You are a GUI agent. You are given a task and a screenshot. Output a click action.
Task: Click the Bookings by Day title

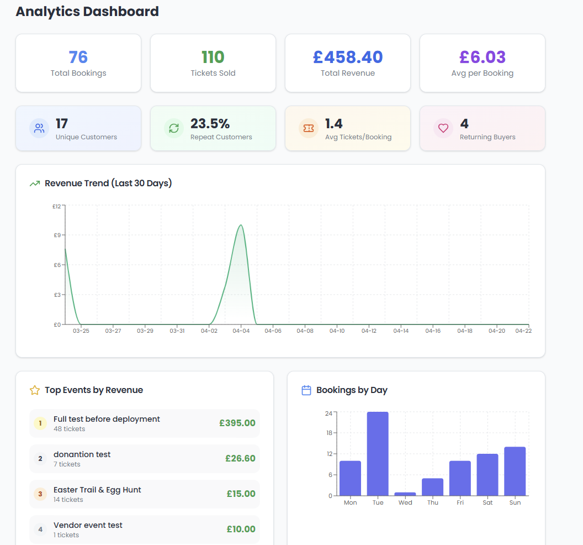coord(352,390)
